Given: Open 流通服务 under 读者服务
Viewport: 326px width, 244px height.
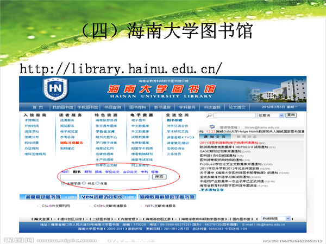Looking at the screenshot, I should (67, 120).
